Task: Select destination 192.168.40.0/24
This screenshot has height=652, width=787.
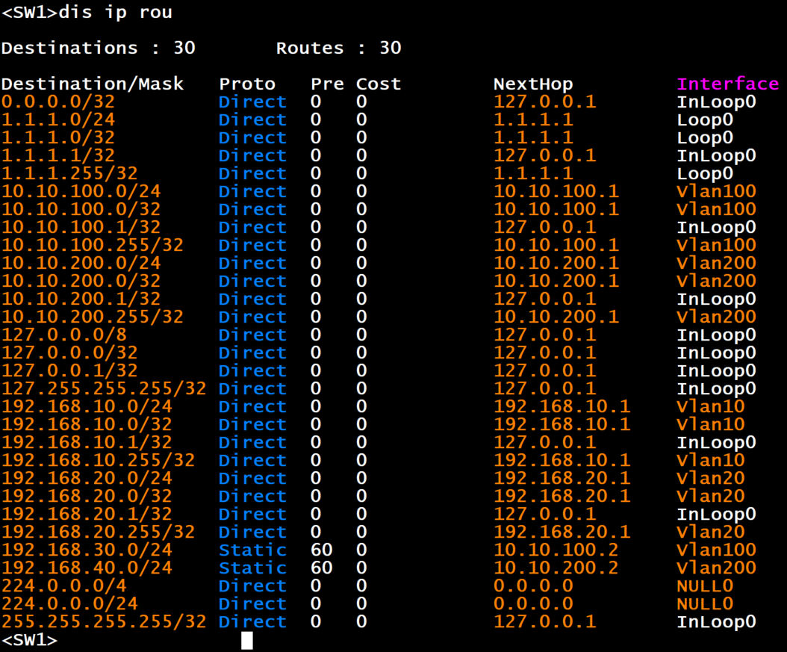Action: (87, 568)
